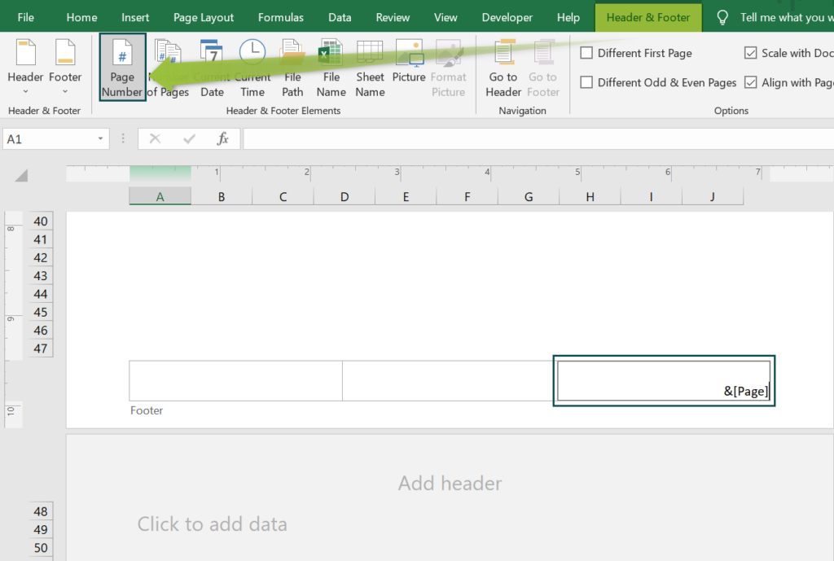This screenshot has width=834, height=561.
Task: Go to Header navigation button
Action: (x=503, y=68)
